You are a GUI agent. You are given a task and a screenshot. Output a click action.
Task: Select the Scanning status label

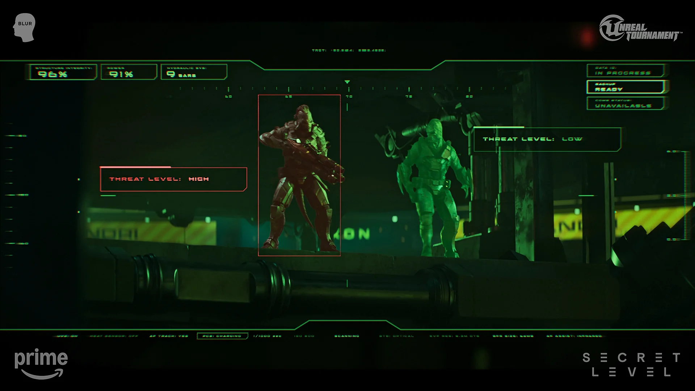coord(347,336)
